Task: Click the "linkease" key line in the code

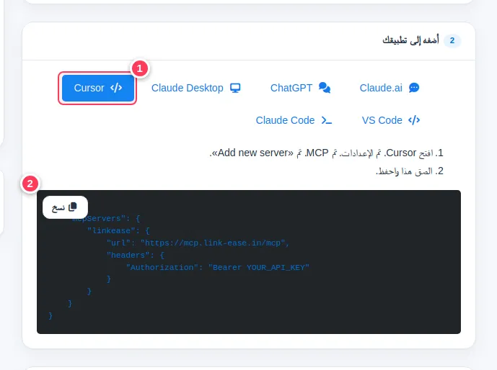Action: 118,230
